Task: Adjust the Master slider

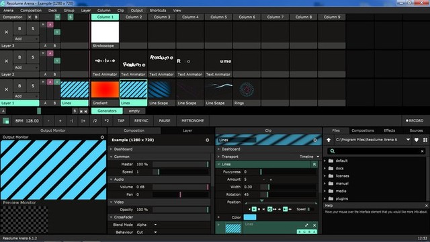Action: pyautogui.click(x=181, y=164)
